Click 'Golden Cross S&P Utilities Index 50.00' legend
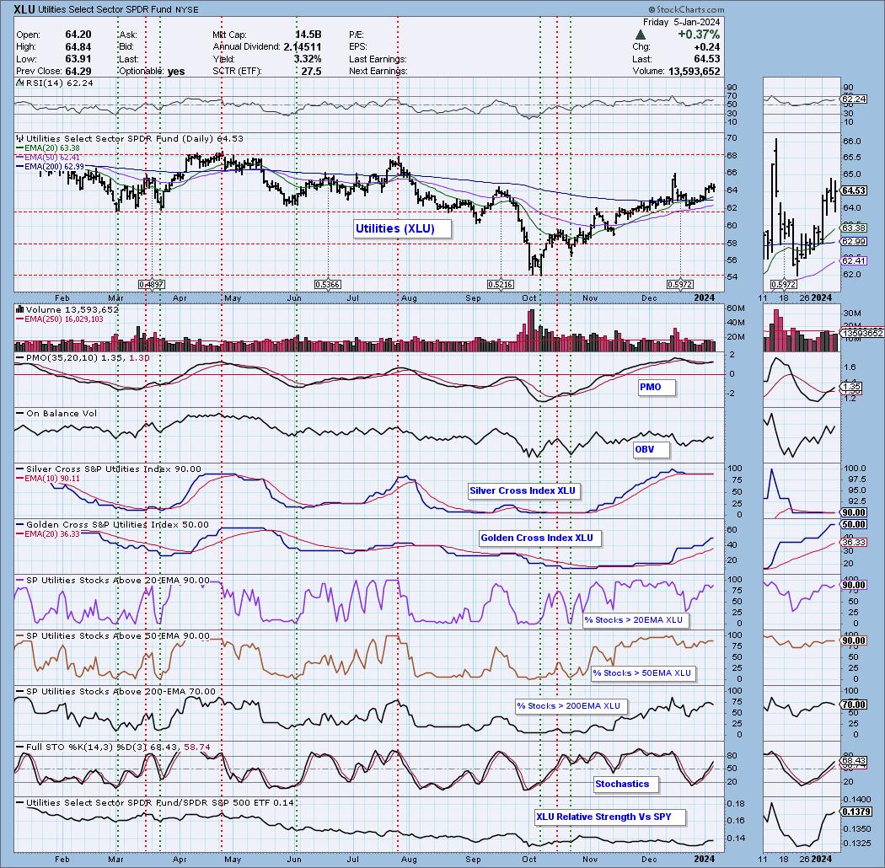Viewport: 885px width, 868px height. [x=112, y=524]
